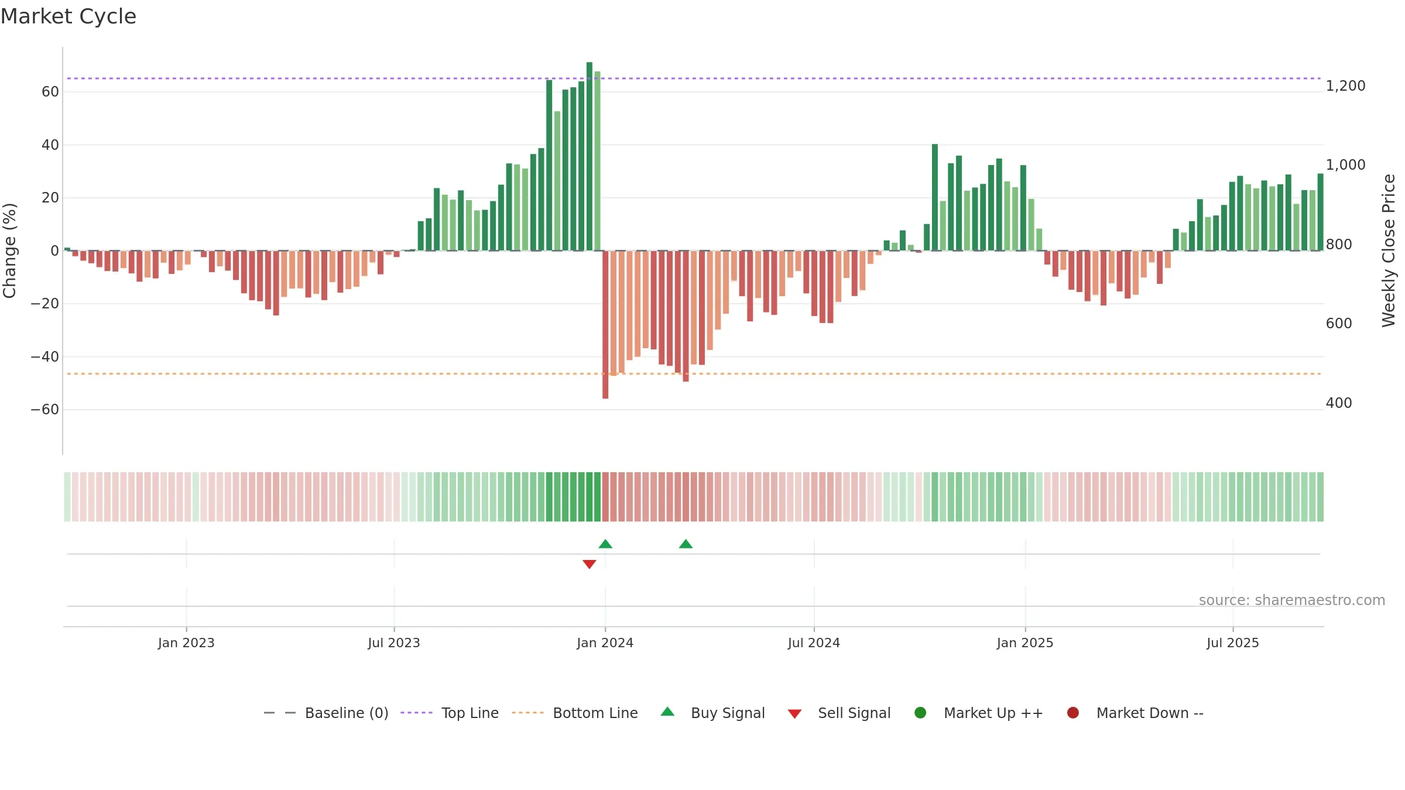1405x790 pixels.
Task: Click the deepest red bar just after Jan 2024
Action: point(605,325)
